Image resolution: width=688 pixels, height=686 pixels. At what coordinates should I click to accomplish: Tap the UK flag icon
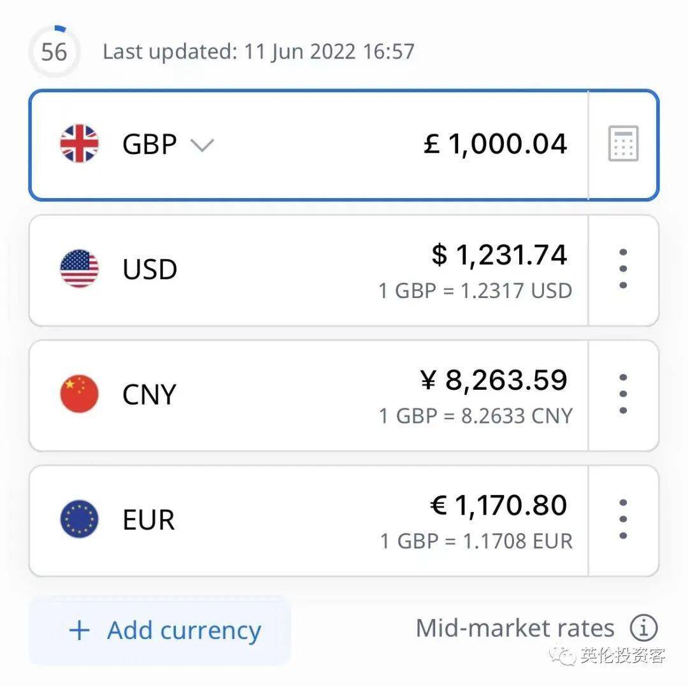tap(80, 144)
